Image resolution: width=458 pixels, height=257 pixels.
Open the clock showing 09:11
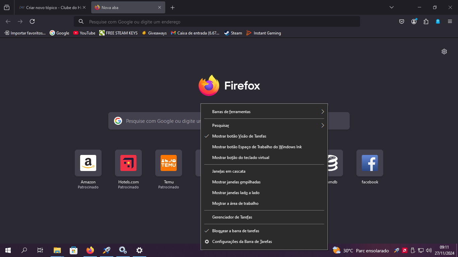coord(444,250)
